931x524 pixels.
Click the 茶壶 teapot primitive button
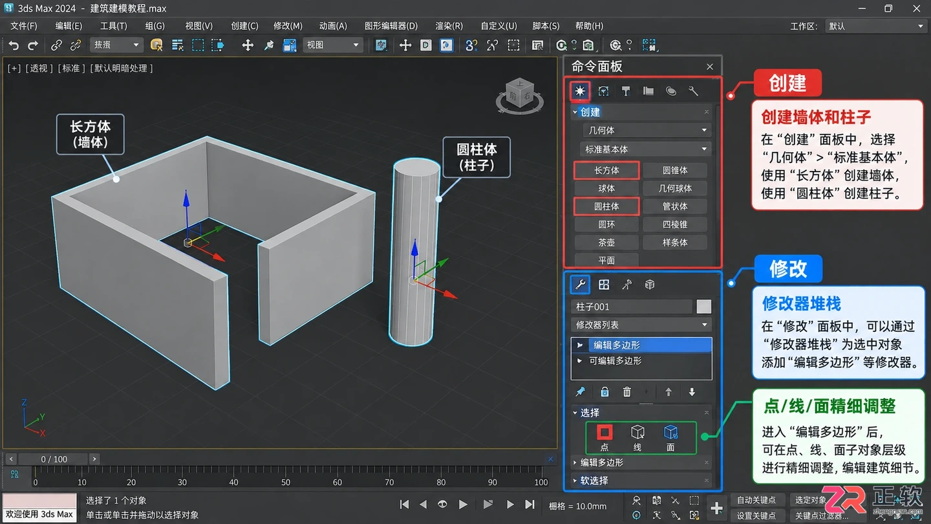click(606, 243)
